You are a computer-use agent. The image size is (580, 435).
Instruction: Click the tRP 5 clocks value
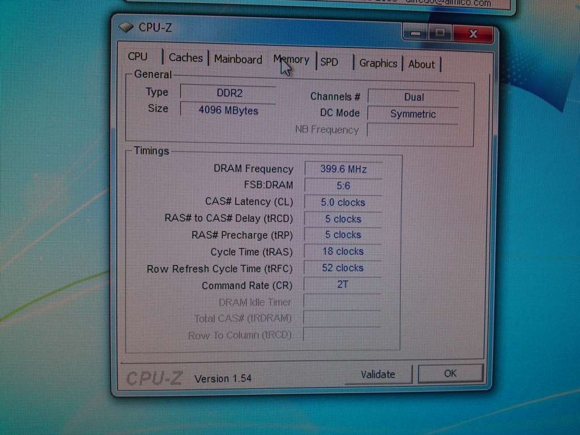pyautogui.click(x=343, y=235)
